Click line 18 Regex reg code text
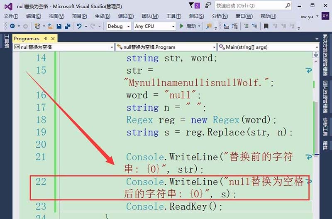Viewport: 332px width, 219px height. tap(201, 120)
